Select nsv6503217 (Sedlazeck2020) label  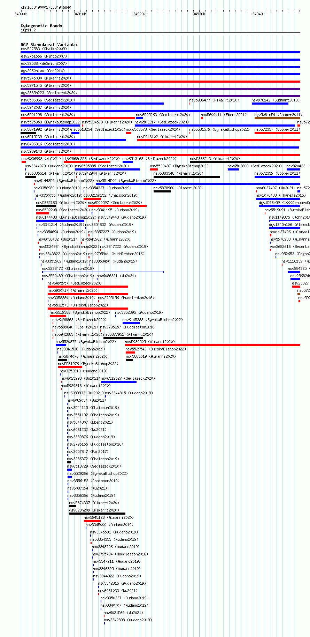tap(162, 122)
